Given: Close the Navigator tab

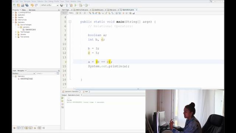Looking at the screenshot, I should (26, 71).
